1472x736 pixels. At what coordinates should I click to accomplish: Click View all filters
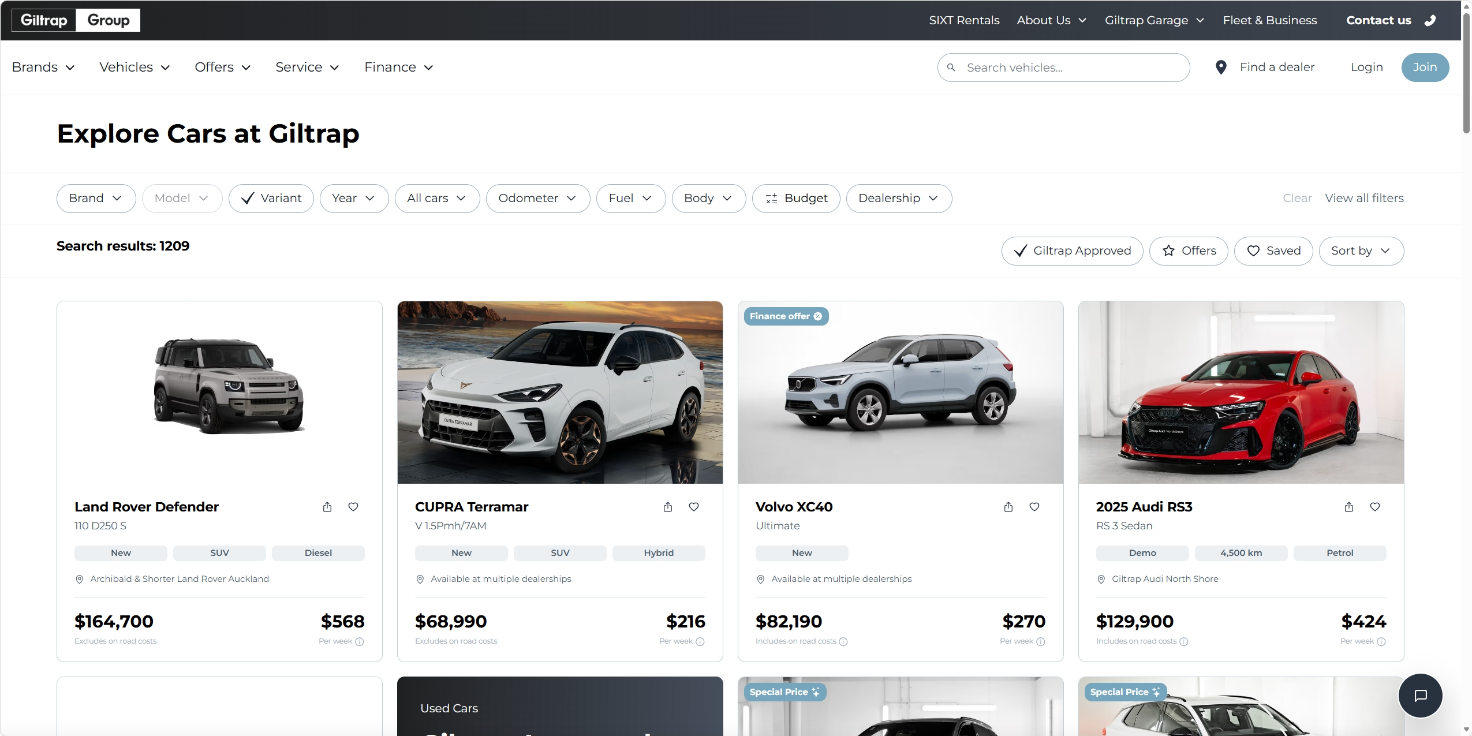point(1364,199)
